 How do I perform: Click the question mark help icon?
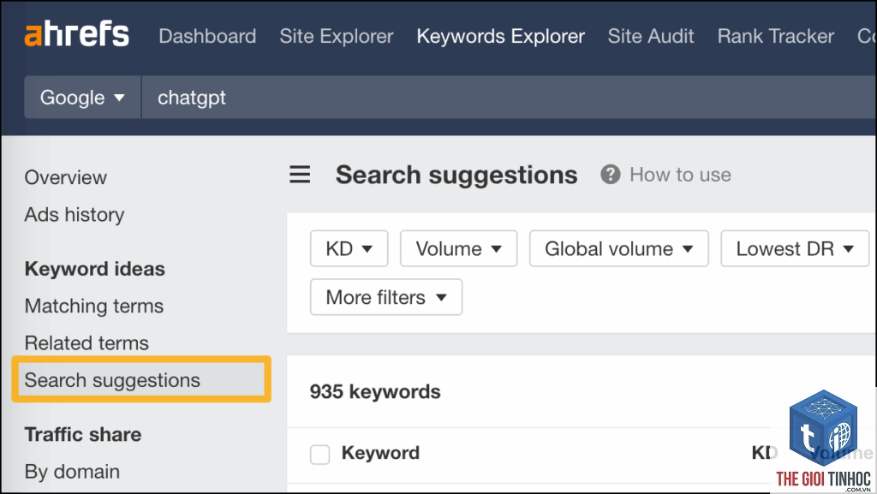coord(610,175)
